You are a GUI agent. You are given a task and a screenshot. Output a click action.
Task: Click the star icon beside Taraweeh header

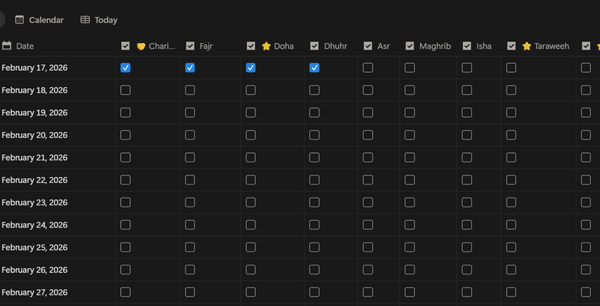526,46
